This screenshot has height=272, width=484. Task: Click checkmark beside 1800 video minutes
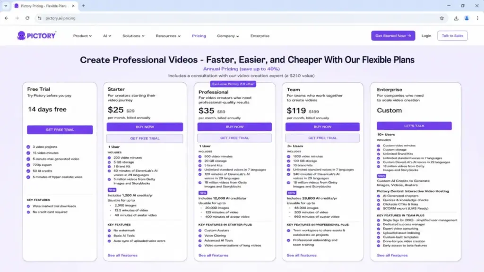pyautogui.click(x=289, y=156)
